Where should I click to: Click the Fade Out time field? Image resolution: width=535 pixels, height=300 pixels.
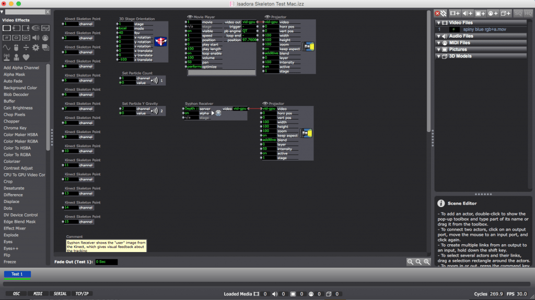(106, 262)
